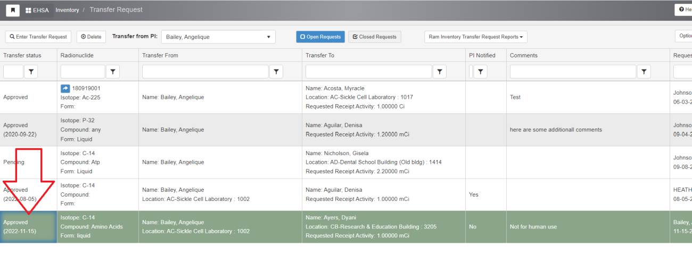This screenshot has width=692, height=263.
Task: Click filter icon for Transfer To column
Action: pyautogui.click(x=440, y=72)
